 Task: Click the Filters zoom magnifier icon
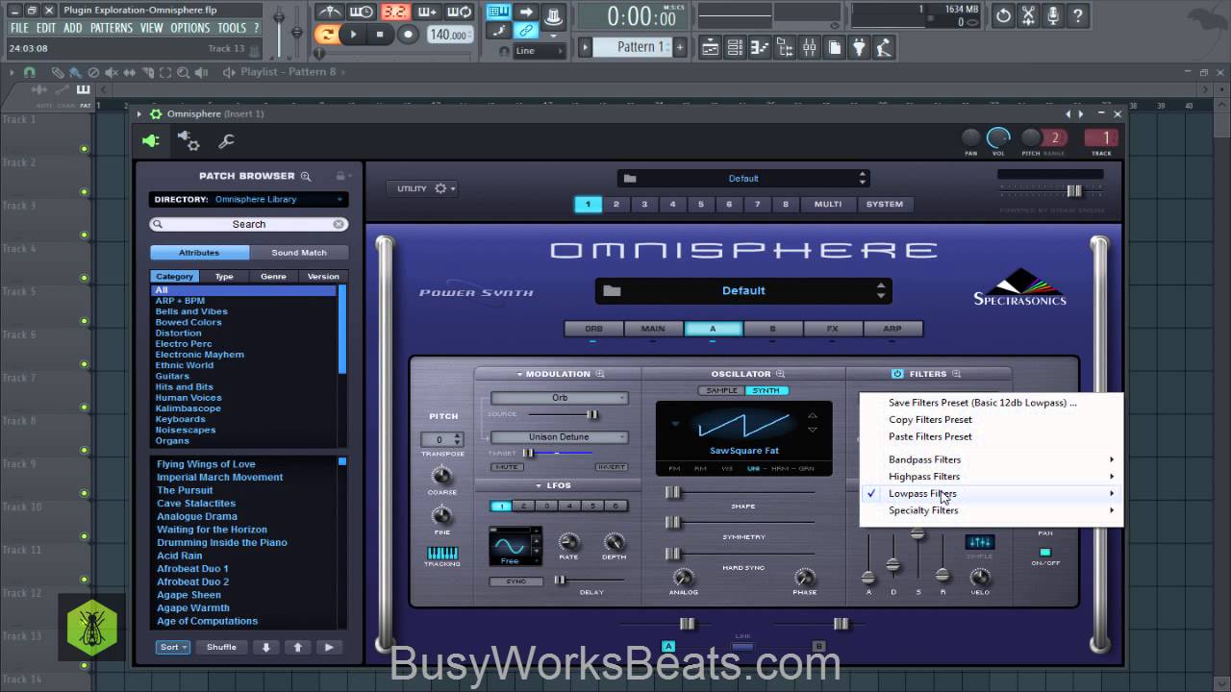pyautogui.click(x=956, y=374)
